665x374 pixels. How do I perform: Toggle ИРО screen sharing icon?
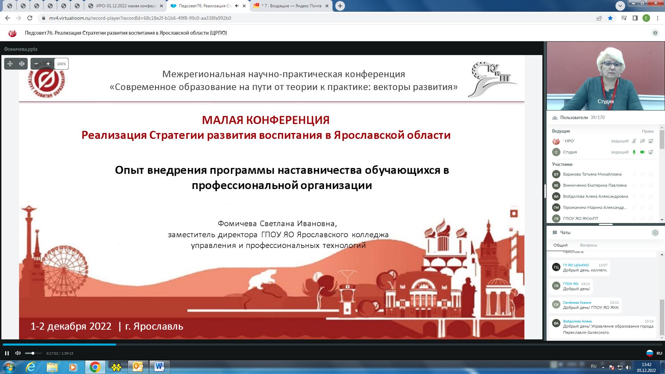pos(651,141)
